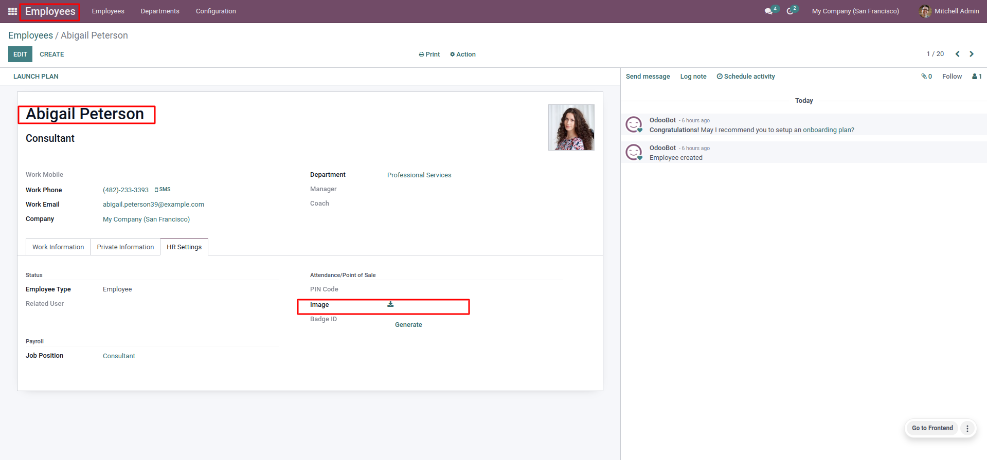Click Send message in chatter
Image resolution: width=987 pixels, height=460 pixels.
648,77
